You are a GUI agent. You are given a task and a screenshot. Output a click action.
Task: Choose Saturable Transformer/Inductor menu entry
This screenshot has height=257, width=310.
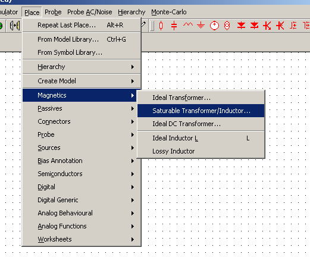point(201,111)
